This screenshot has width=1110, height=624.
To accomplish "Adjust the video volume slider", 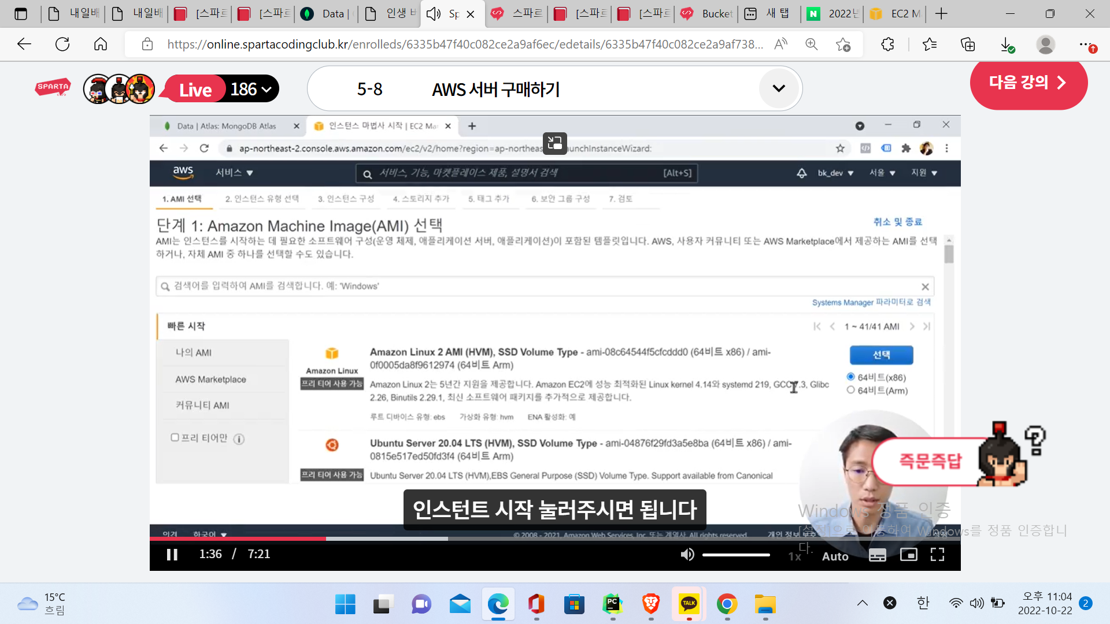I will point(736,555).
